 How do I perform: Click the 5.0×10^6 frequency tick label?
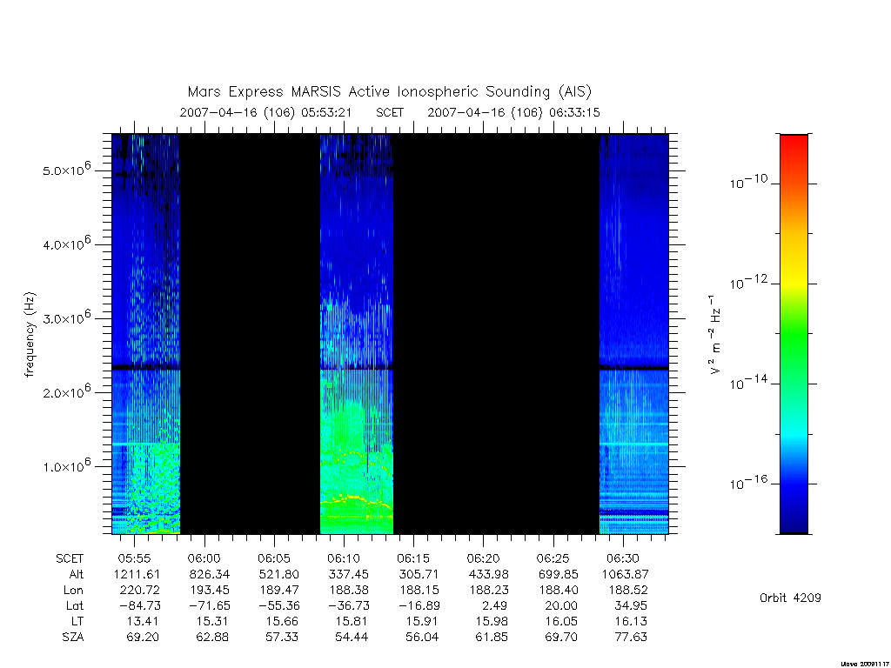(x=67, y=169)
